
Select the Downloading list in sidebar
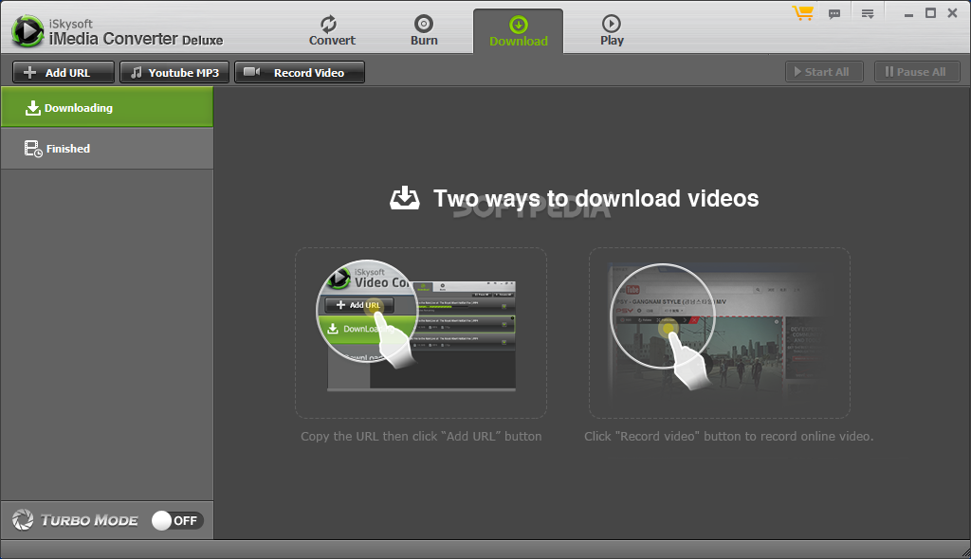[106, 108]
